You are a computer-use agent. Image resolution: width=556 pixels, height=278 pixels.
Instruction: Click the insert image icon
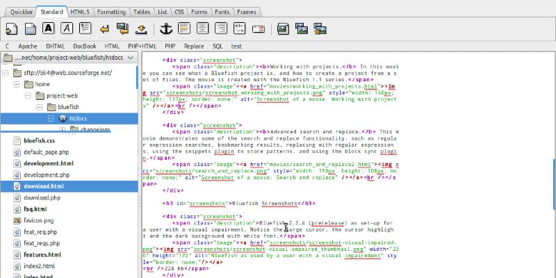click(283, 28)
